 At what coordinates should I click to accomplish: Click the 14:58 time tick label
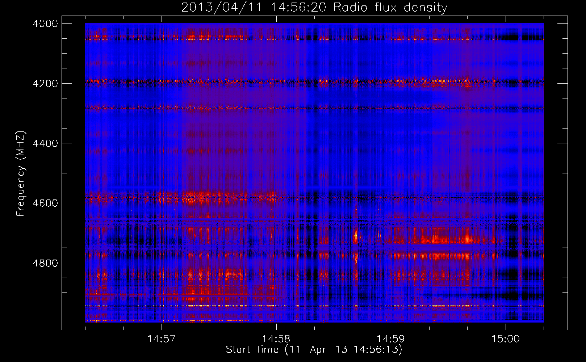(x=276, y=339)
